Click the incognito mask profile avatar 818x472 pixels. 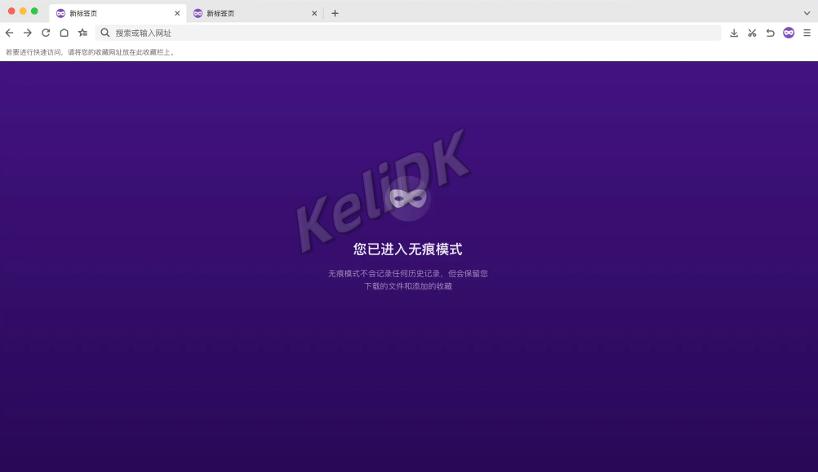click(x=789, y=33)
